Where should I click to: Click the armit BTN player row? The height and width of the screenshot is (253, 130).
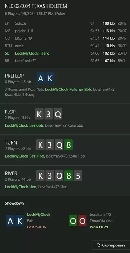point(65,46)
